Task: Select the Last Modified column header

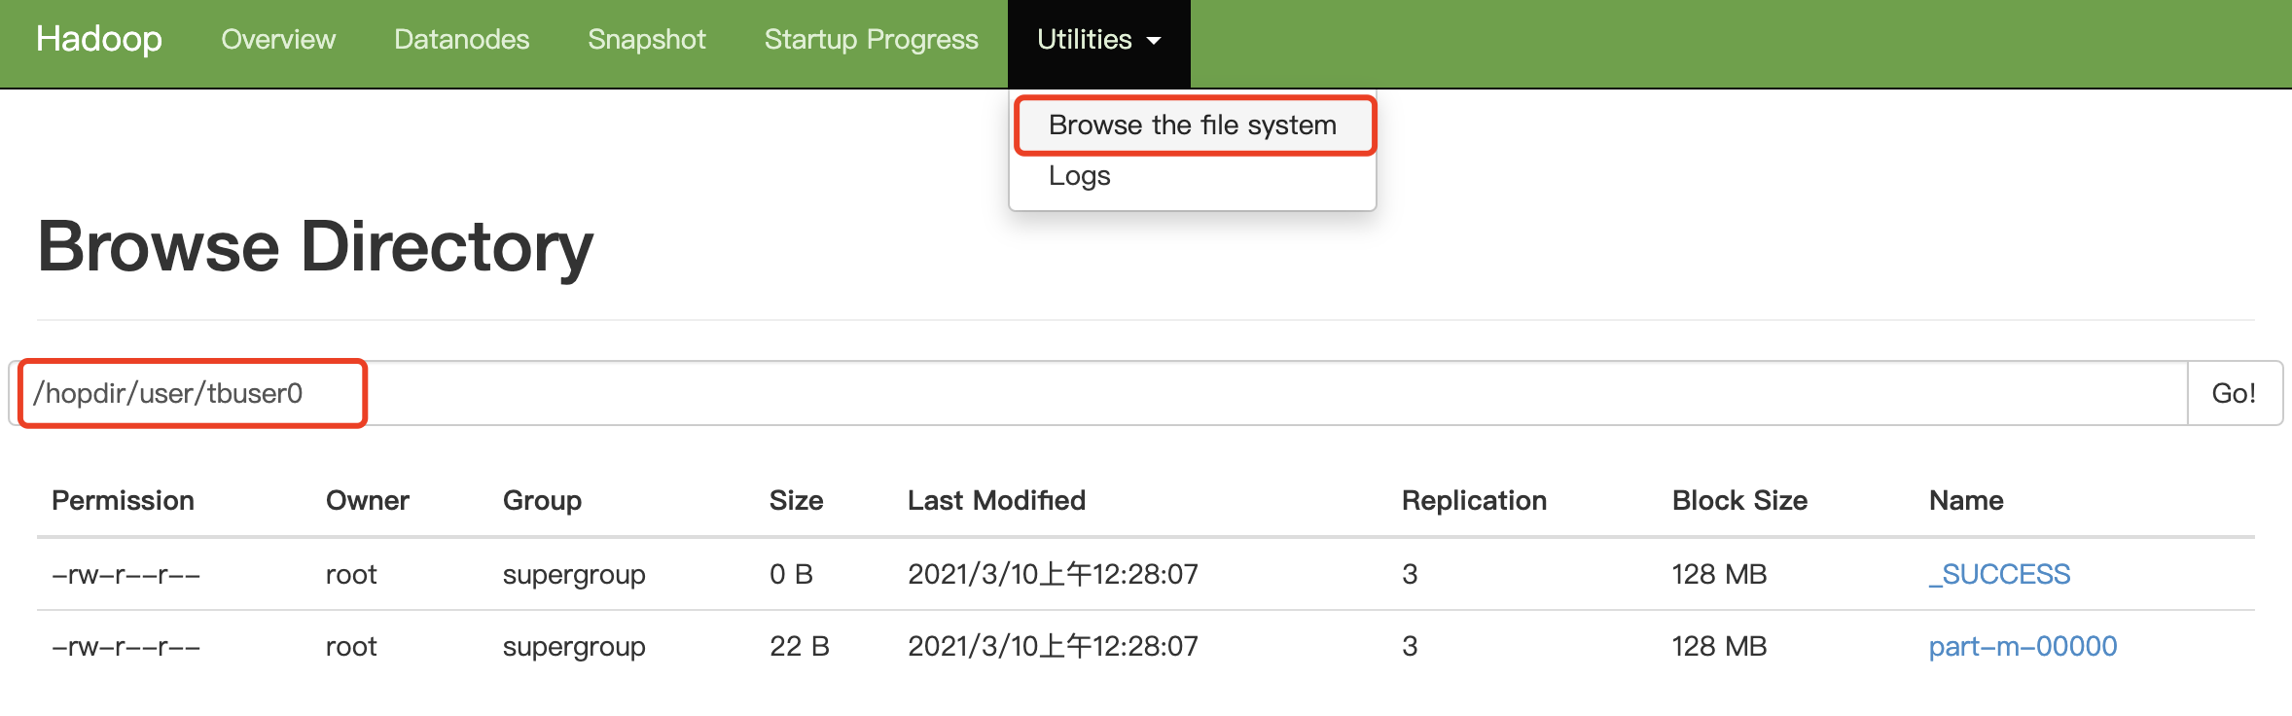Action: pyautogui.click(x=996, y=500)
